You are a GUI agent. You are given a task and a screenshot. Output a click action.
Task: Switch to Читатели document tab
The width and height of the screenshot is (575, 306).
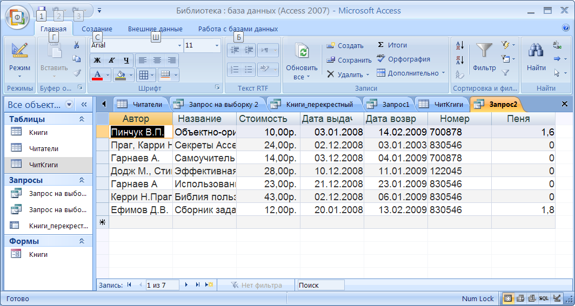click(141, 104)
